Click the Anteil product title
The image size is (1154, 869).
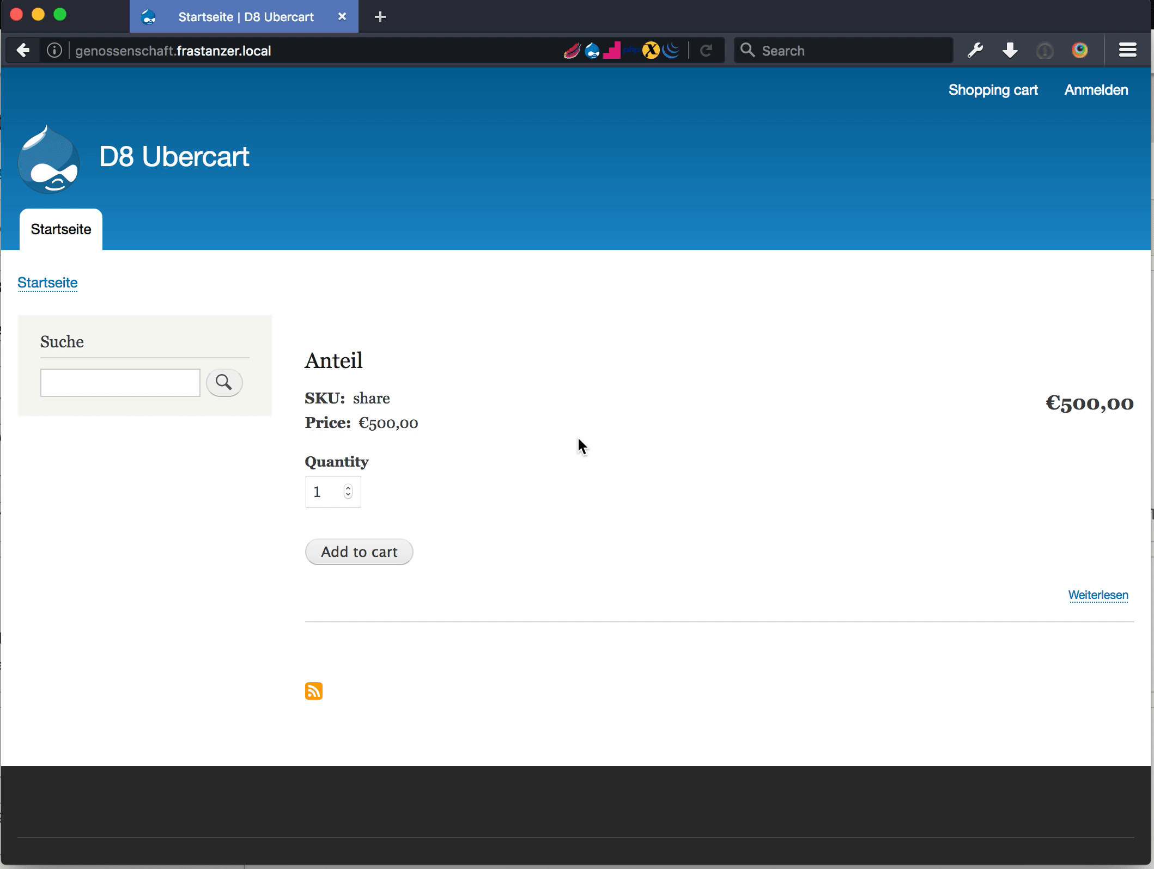tap(333, 360)
